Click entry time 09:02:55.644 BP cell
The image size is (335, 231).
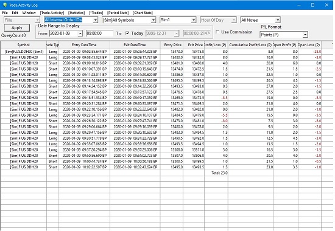click(84, 52)
